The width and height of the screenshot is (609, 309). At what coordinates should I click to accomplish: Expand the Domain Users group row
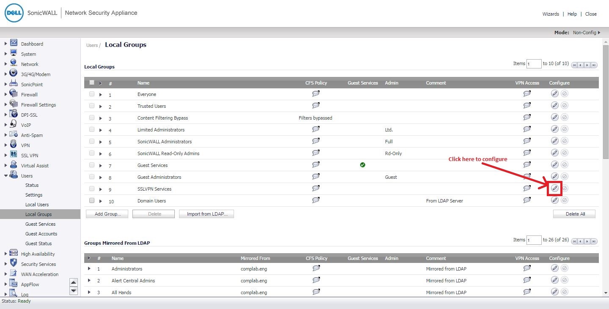[101, 201]
